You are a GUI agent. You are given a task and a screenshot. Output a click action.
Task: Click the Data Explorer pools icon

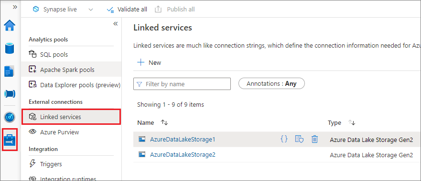coord(32,85)
